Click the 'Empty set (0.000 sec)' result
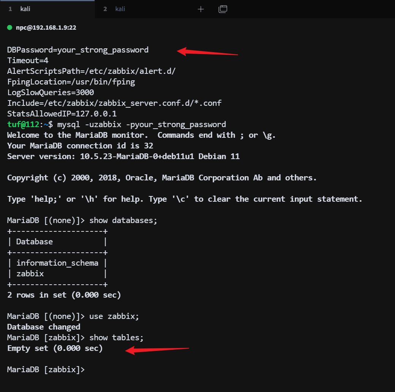 click(x=55, y=348)
